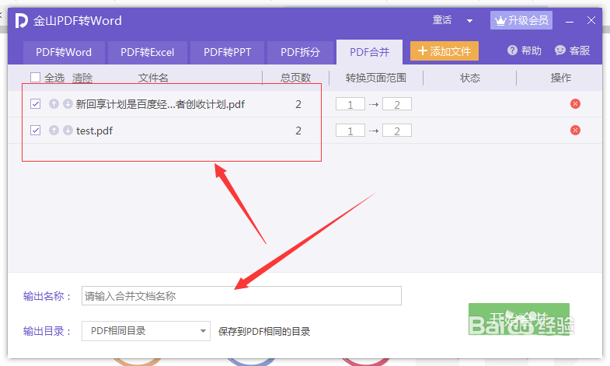Open the user account dropdown next to 童话
The height and width of the screenshot is (366, 610).
pos(469,21)
